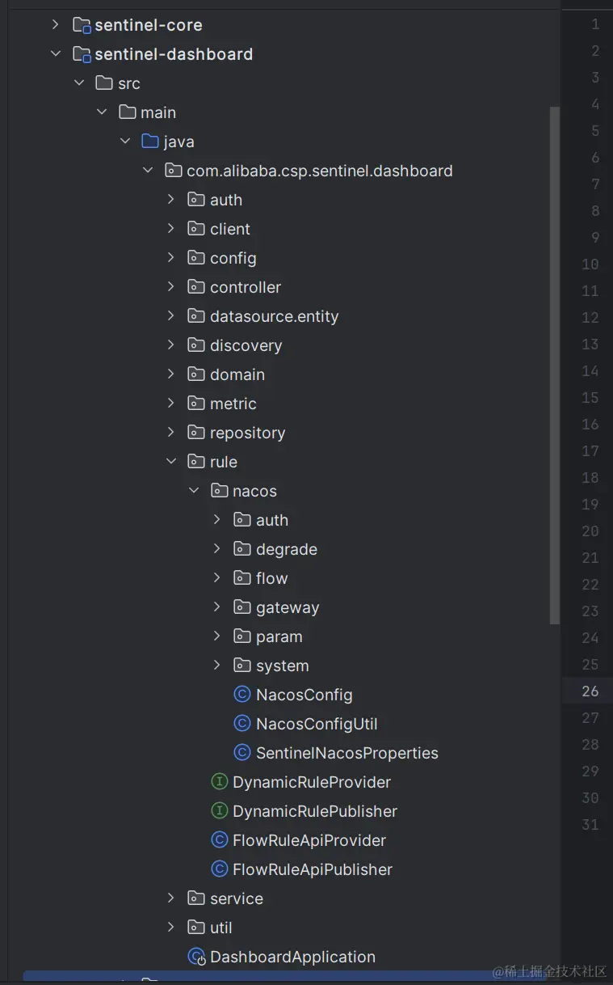Screen dimensions: 613x985
Task: Select the FlowRuleApiProvider file
Action: [309, 840]
